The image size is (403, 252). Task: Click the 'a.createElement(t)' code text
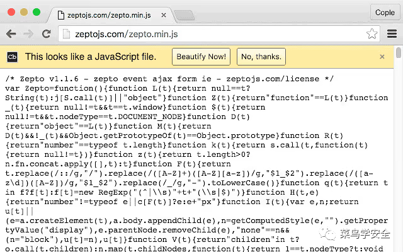coord(69,220)
